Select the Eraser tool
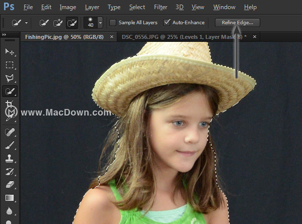The width and height of the screenshot is (302, 224). [x=10, y=185]
